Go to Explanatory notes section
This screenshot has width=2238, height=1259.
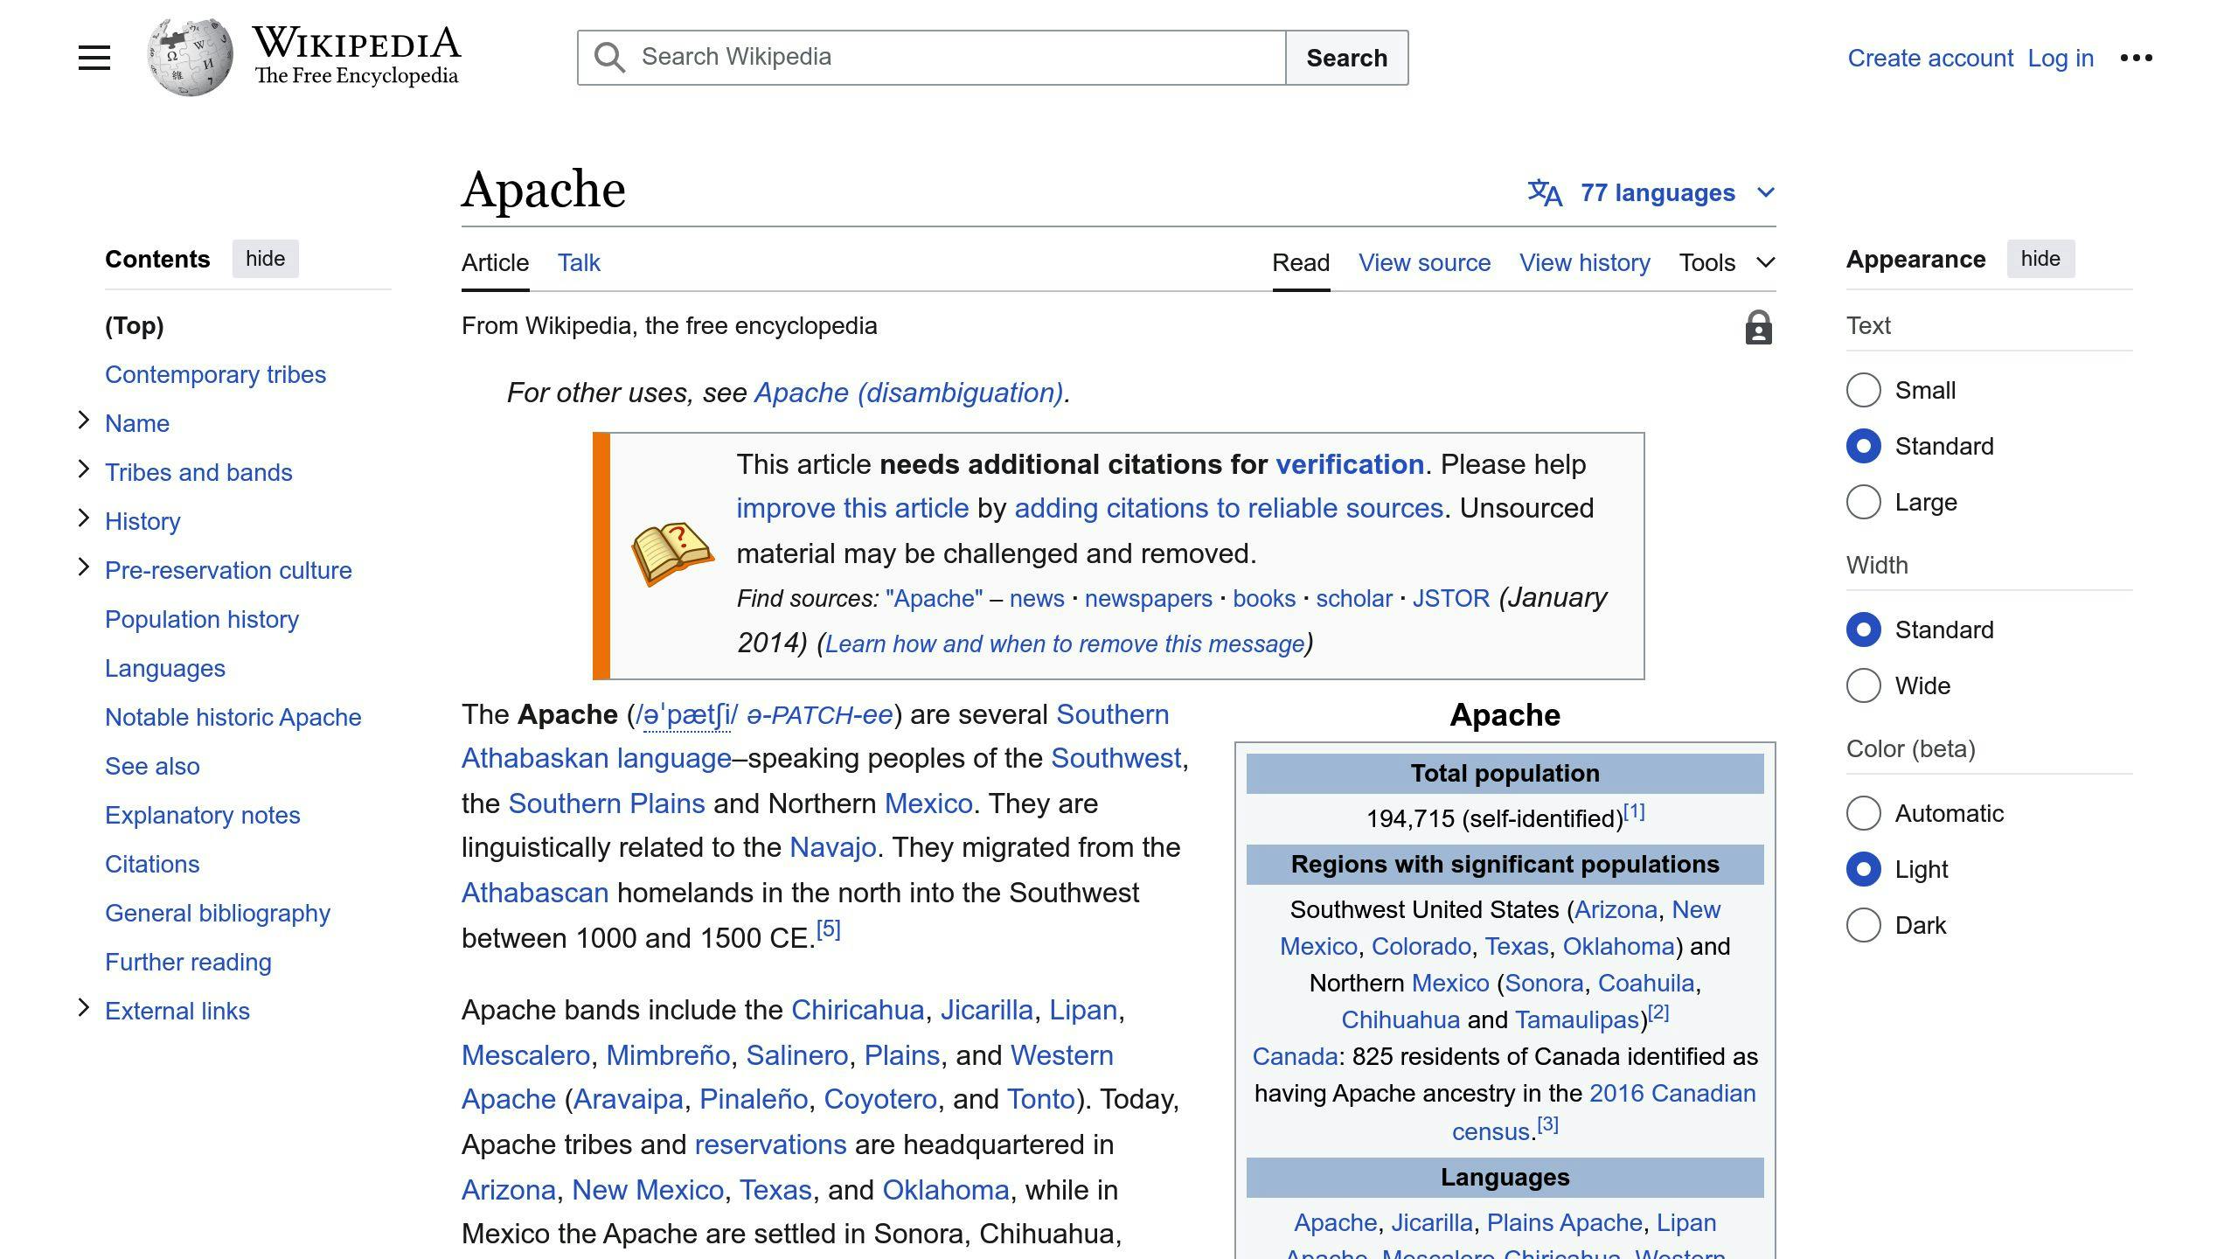(x=203, y=815)
